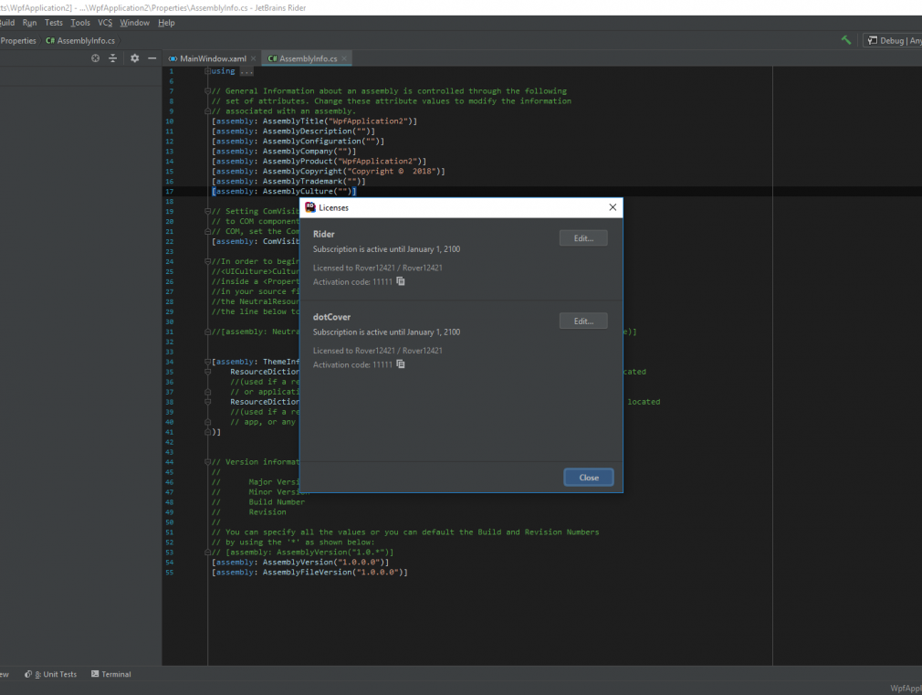The width and height of the screenshot is (922, 695).
Task: Click AssemblyFileVersion line 55
Action: pyautogui.click(x=309, y=572)
